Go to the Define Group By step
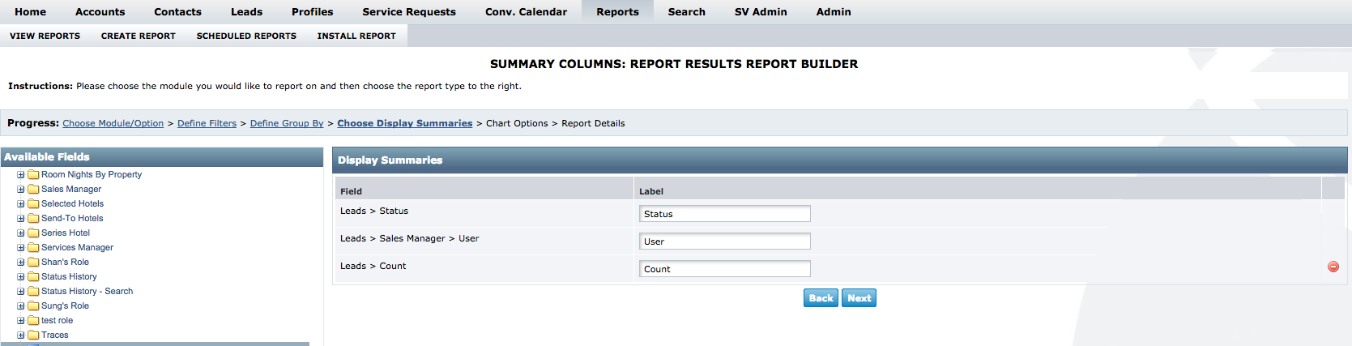This screenshot has width=1352, height=346. click(287, 123)
